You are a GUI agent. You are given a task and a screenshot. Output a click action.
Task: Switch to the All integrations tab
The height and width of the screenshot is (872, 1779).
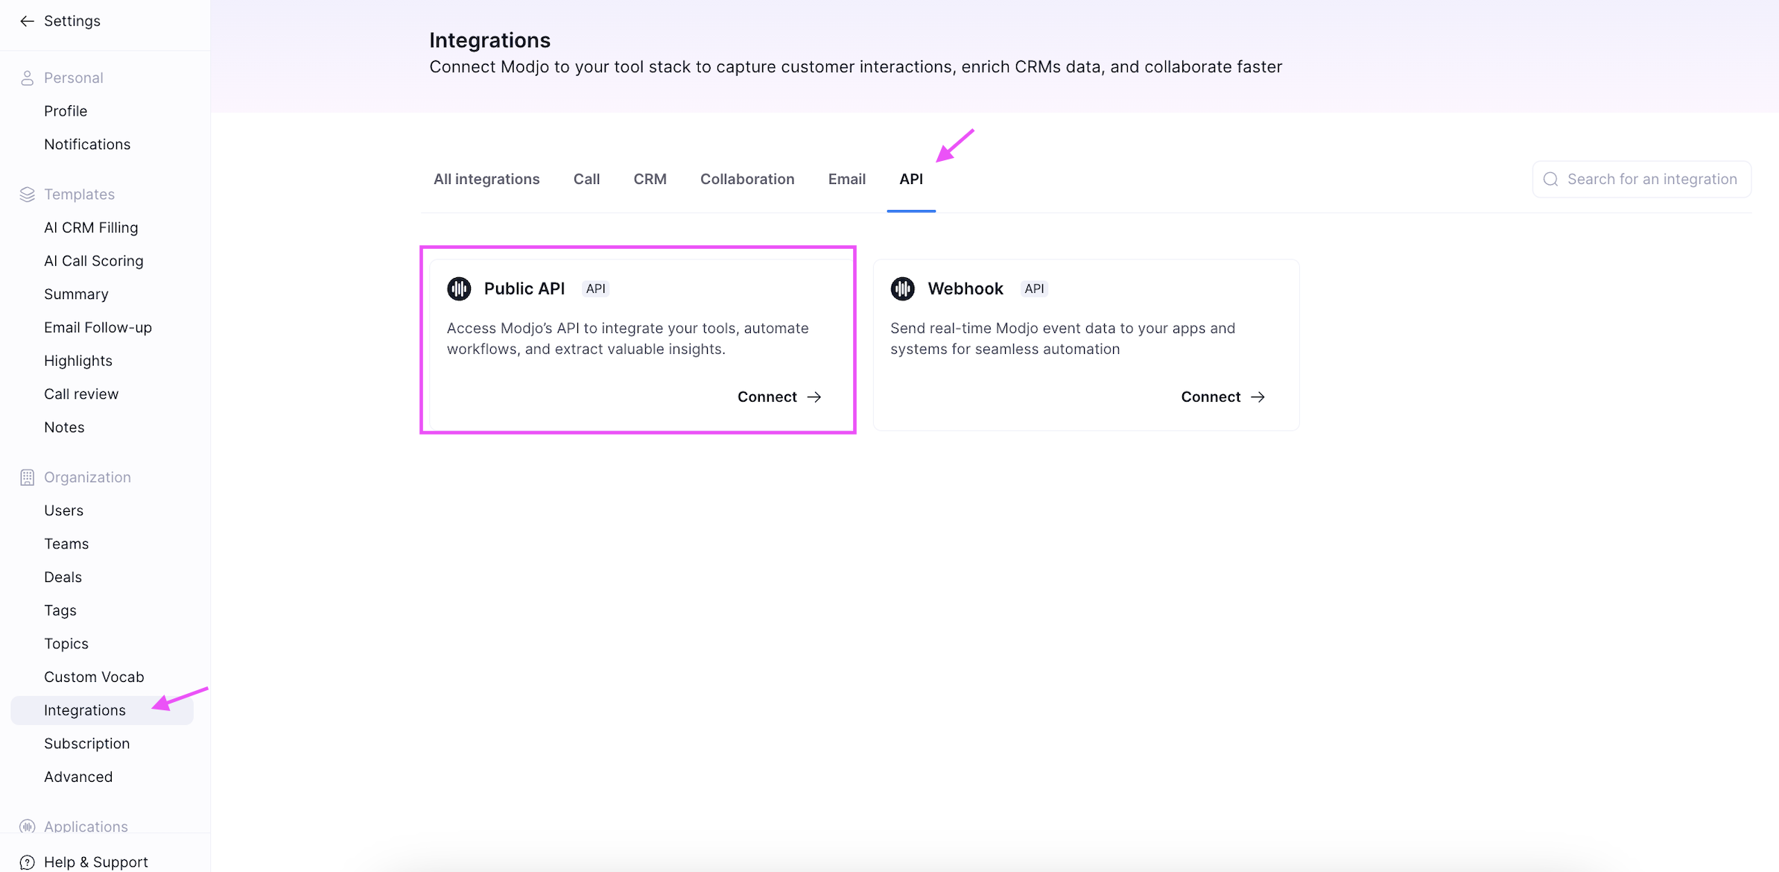pos(486,180)
